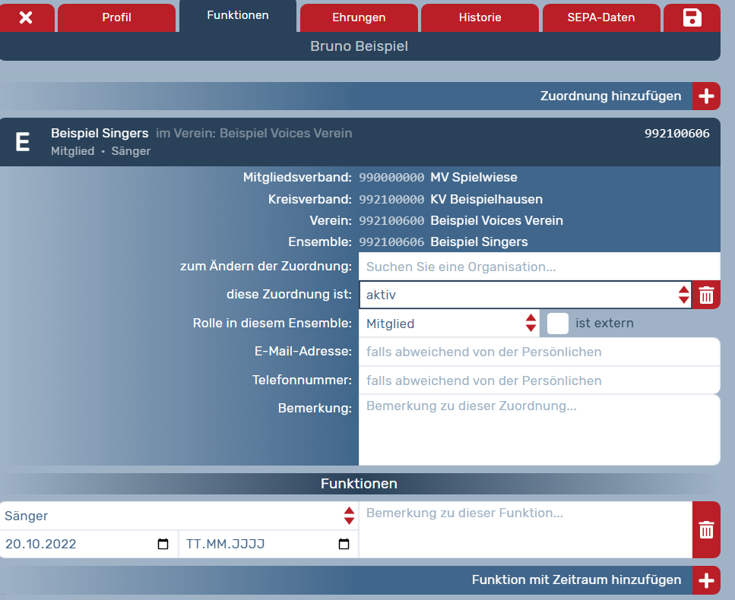Go to the SEPA-Daten tab
The image size is (735, 600).
pyautogui.click(x=600, y=17)
